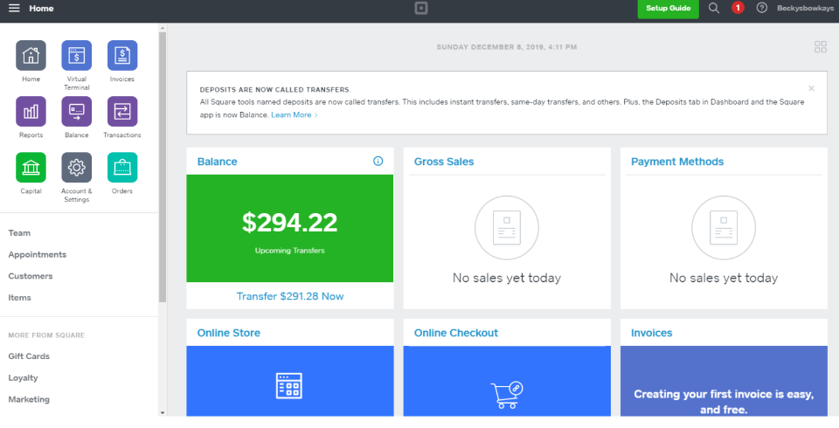Click the Online Checkout cart icon

point(507,395)
